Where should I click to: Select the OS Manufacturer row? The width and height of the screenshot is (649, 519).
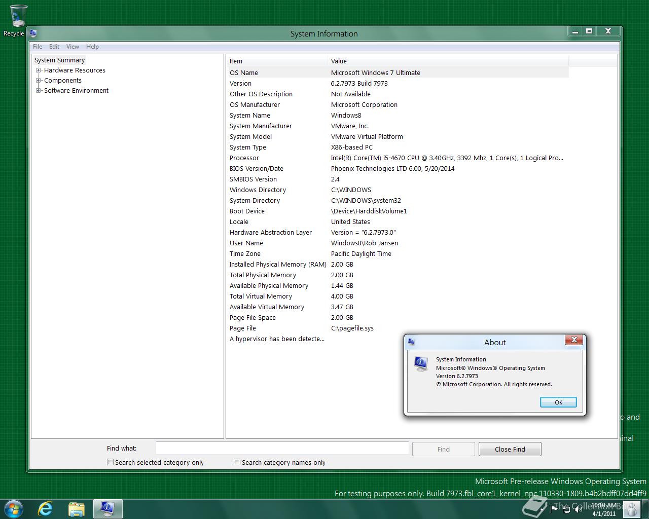tap(398, 104)
